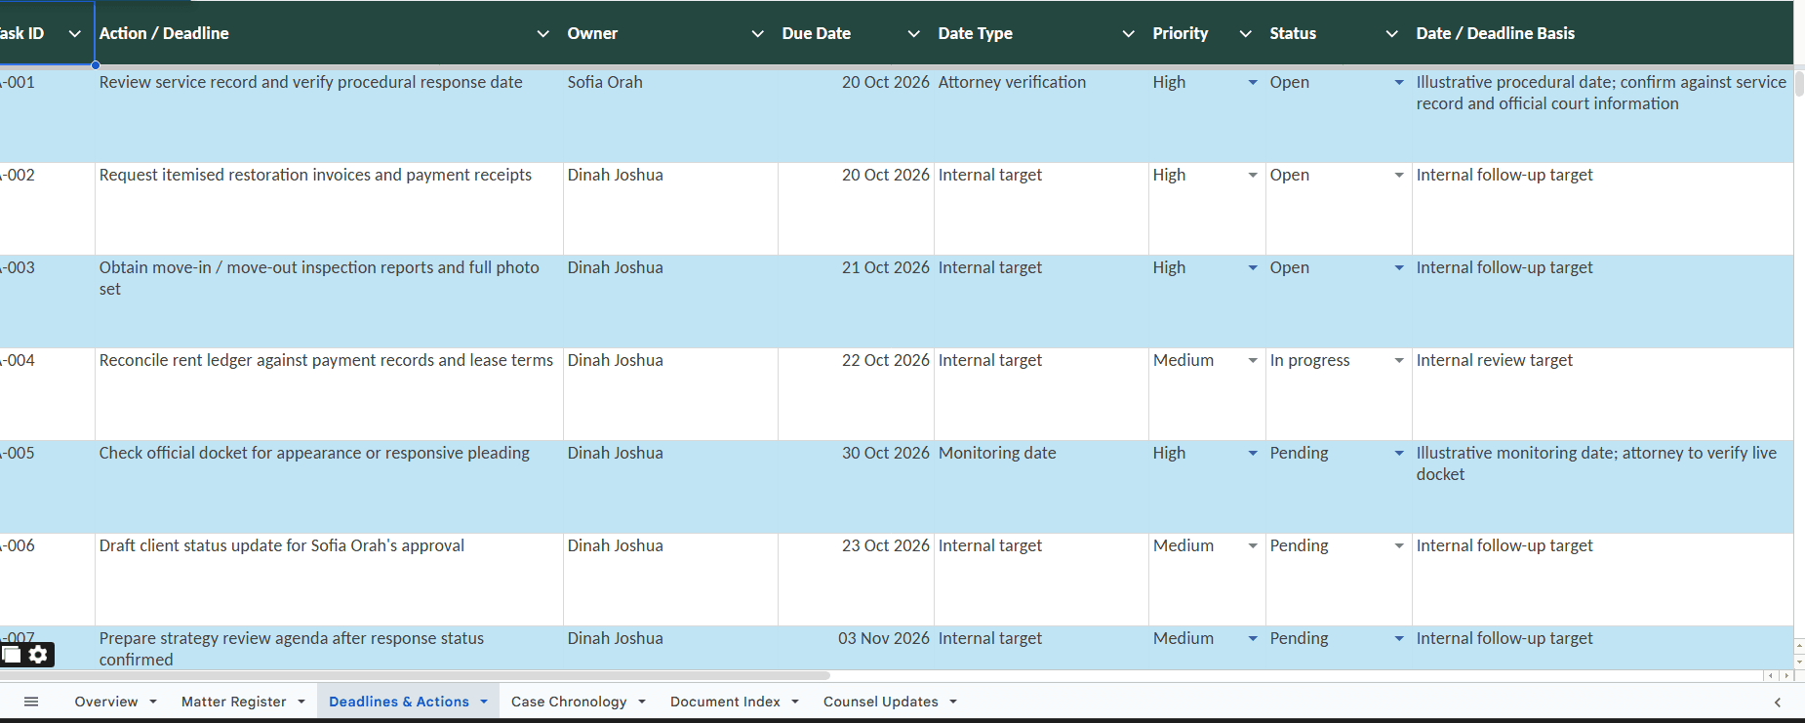Select the '30 Oct 2026' due date cell

(x=856, y=487)
